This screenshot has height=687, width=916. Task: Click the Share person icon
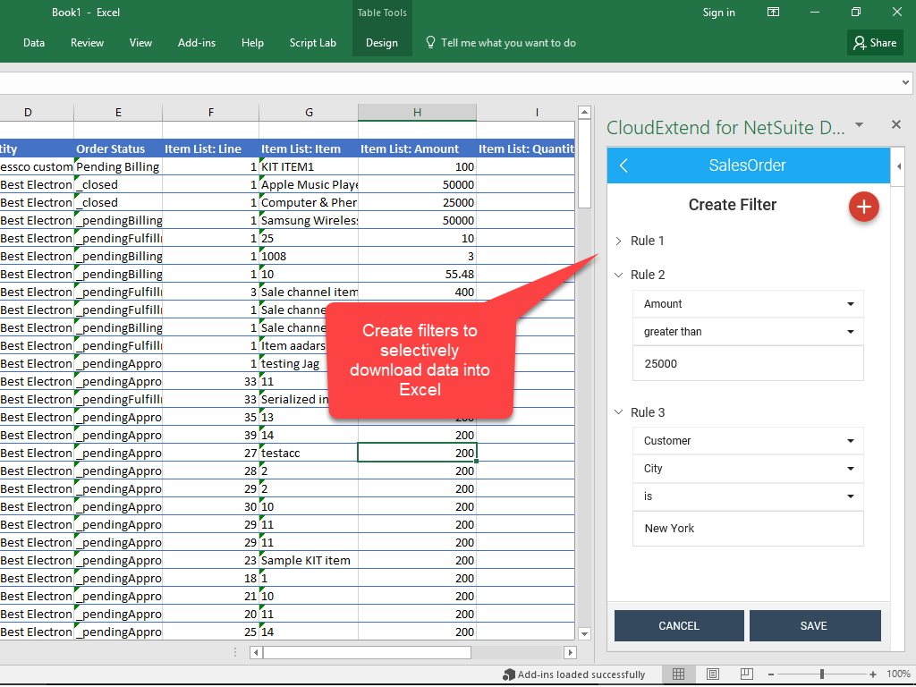(860, 43)
